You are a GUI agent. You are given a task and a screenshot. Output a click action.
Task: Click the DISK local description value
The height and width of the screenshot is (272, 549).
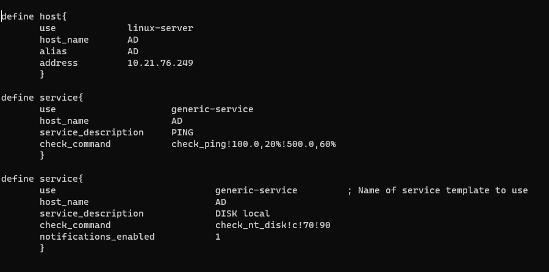[x=242, y=213]
